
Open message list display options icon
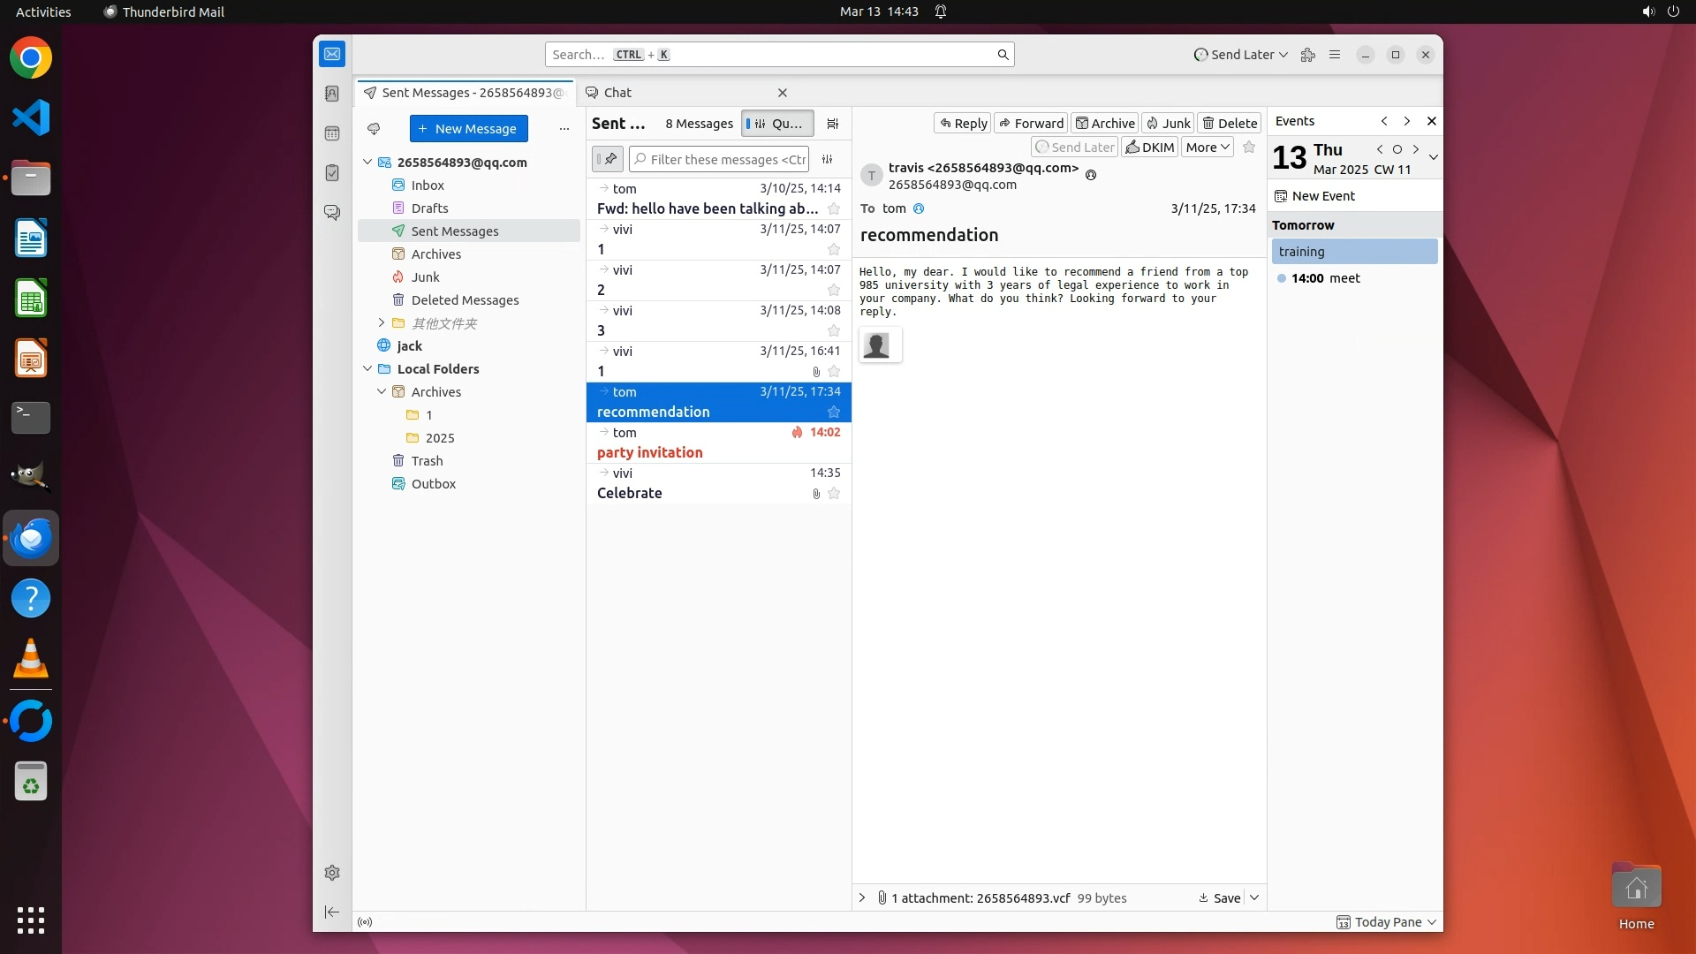(832, 124)
